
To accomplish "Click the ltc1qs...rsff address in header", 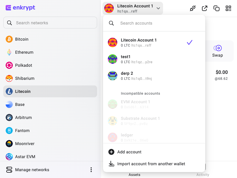I will (x=127, y=11).
